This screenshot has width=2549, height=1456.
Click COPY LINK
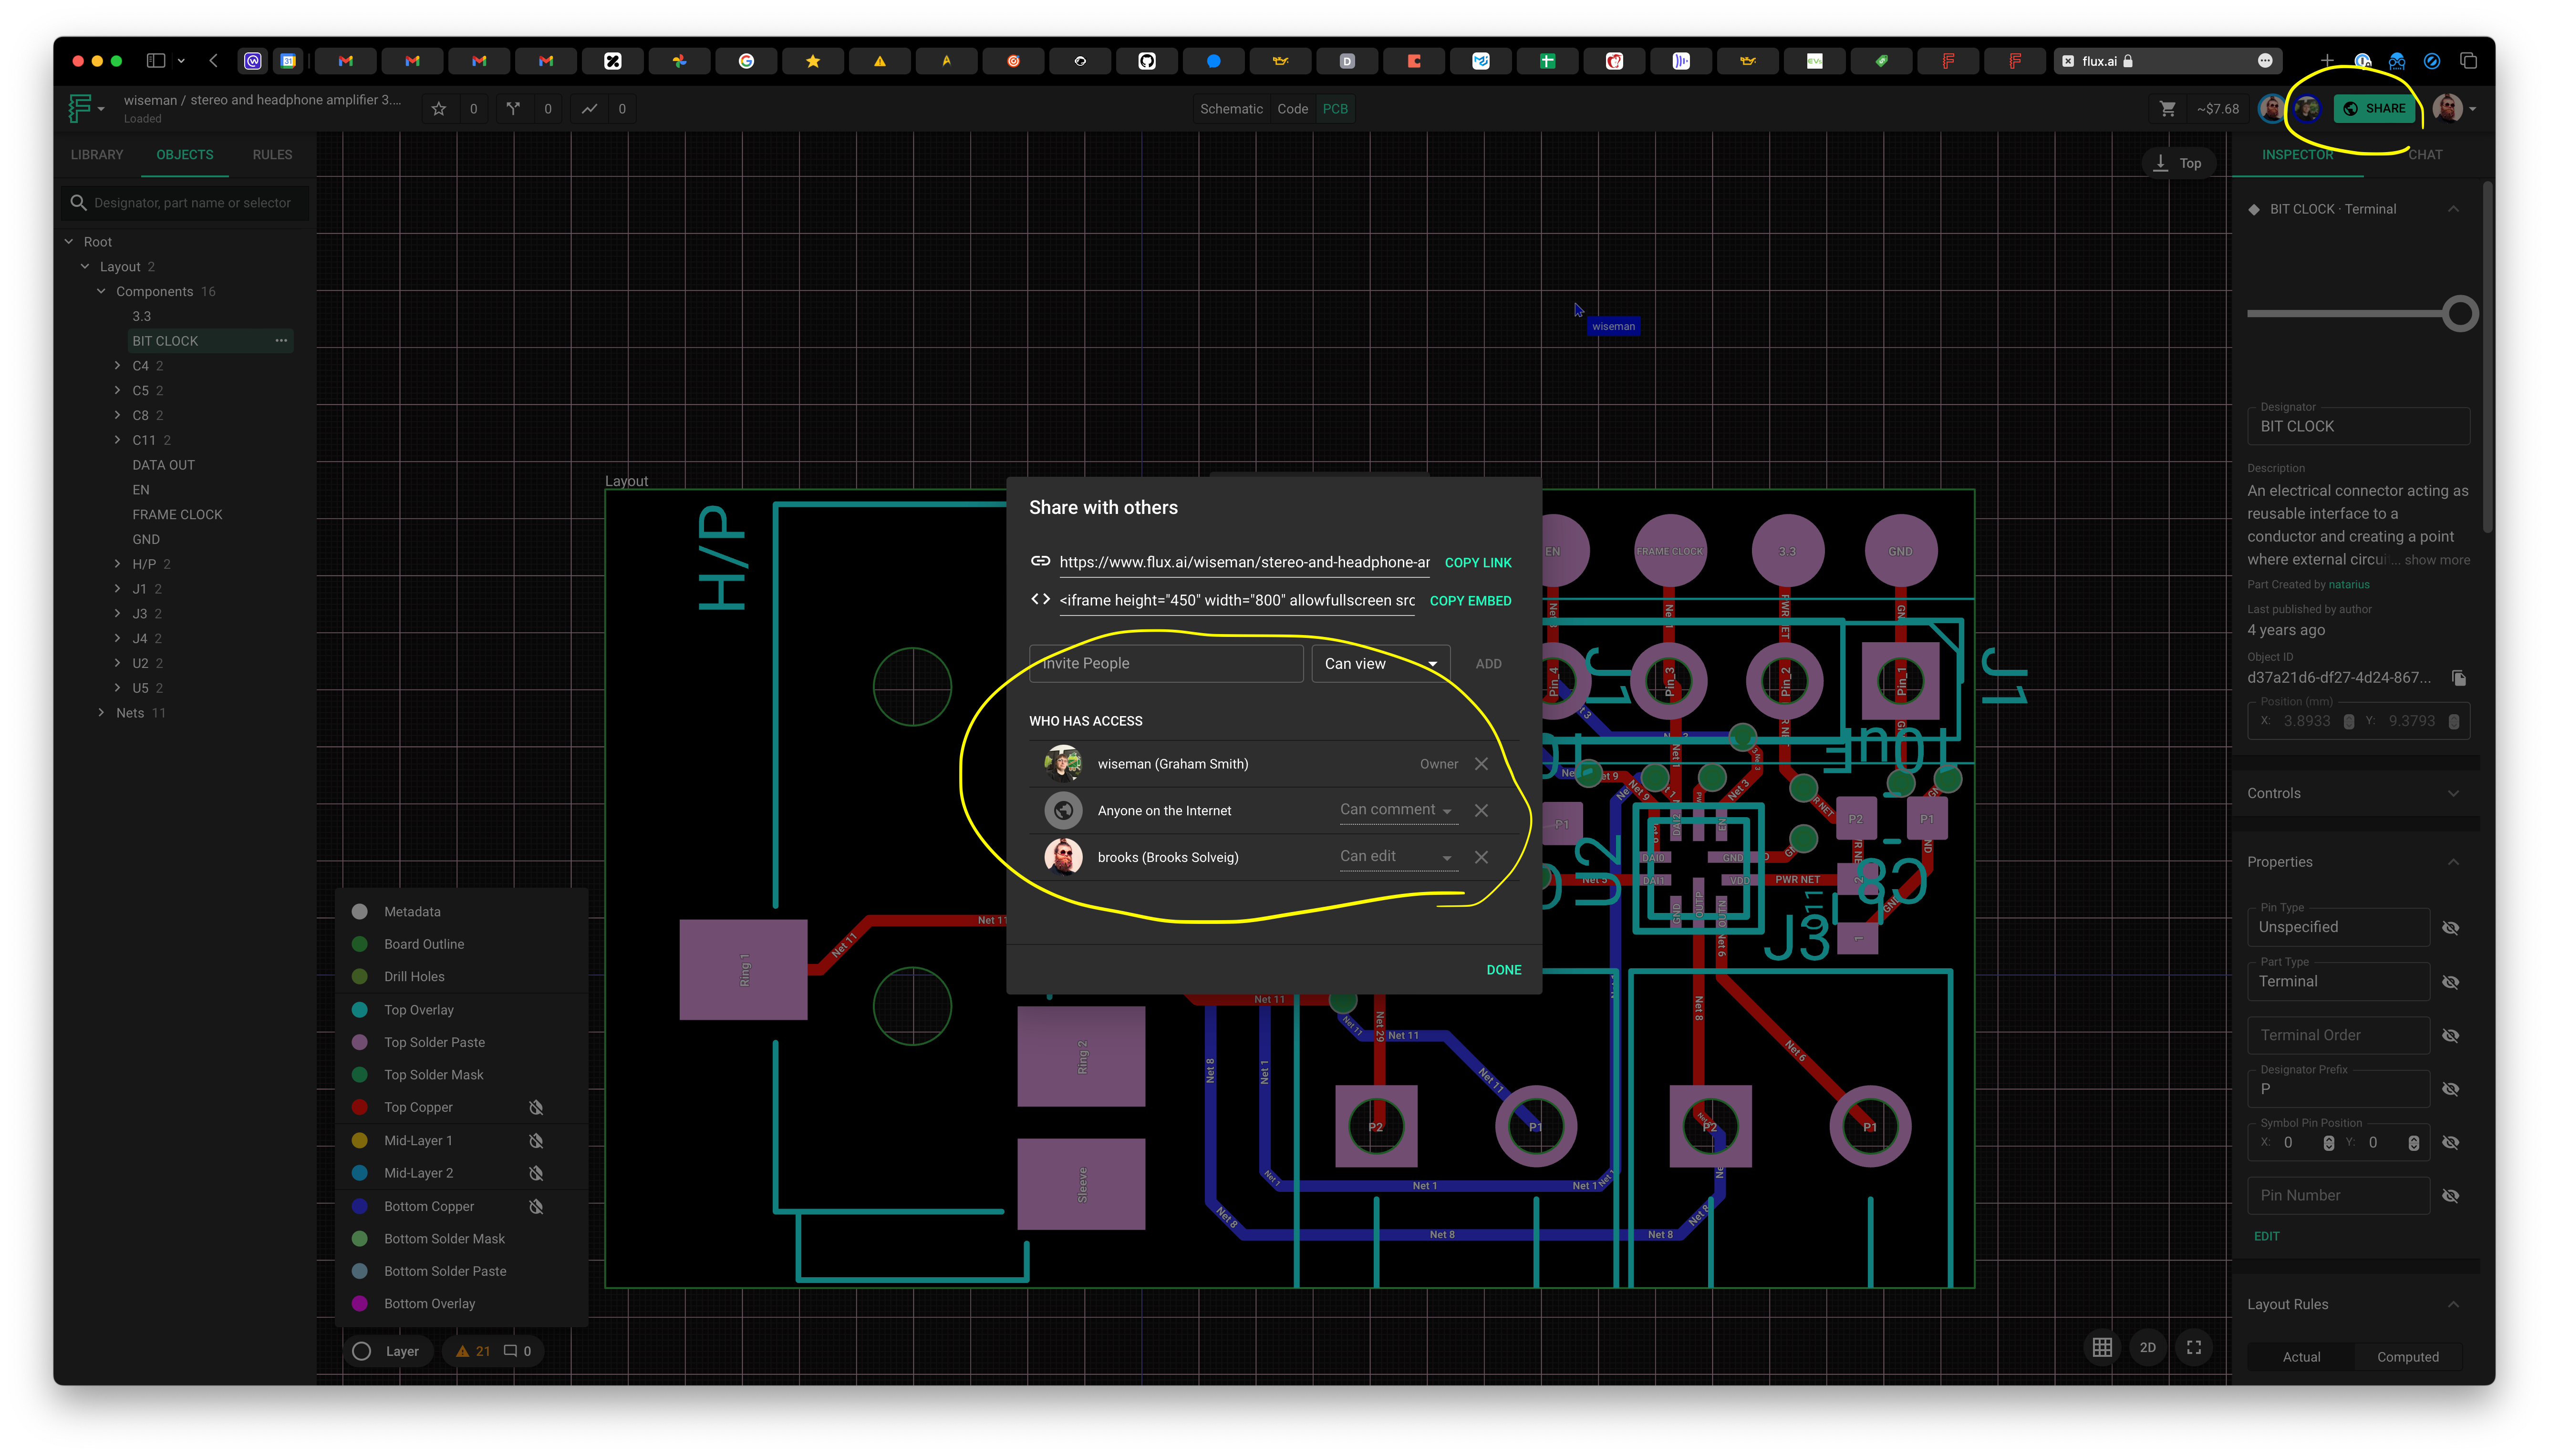point(1478,563)
